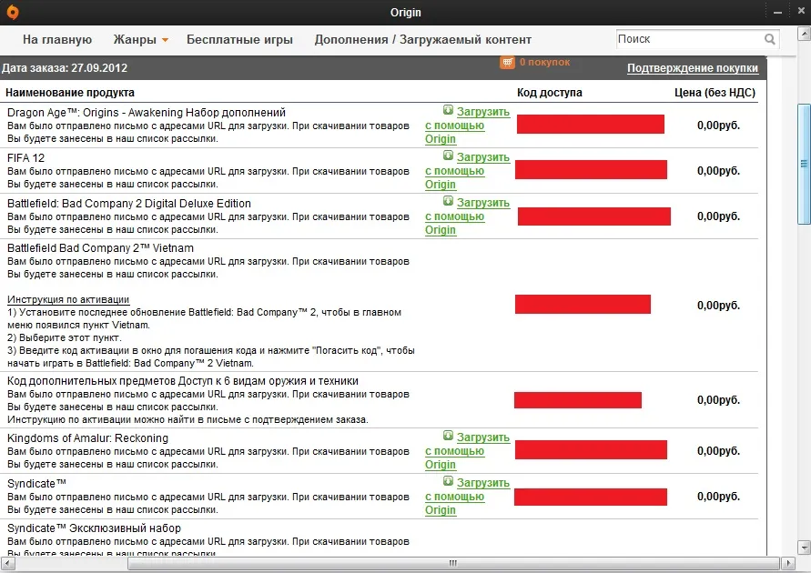Click 'Дата заказа: 27.09.2012' text

64,67
